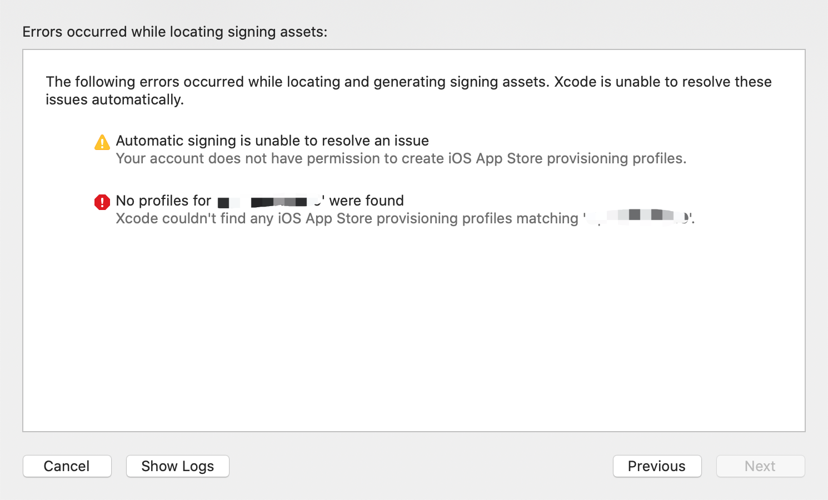The width and height of the screenshot is (828, 500).
Task: Cancel the signing assets dialog
Action: pyautogui.click(x=67, y=466)
